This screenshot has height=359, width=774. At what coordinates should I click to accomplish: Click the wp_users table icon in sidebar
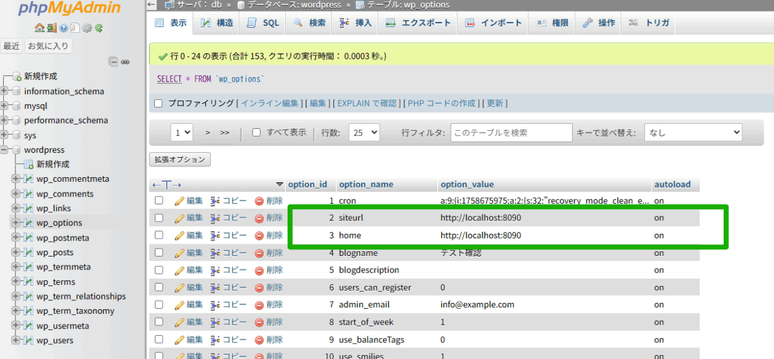coord(28,340)
